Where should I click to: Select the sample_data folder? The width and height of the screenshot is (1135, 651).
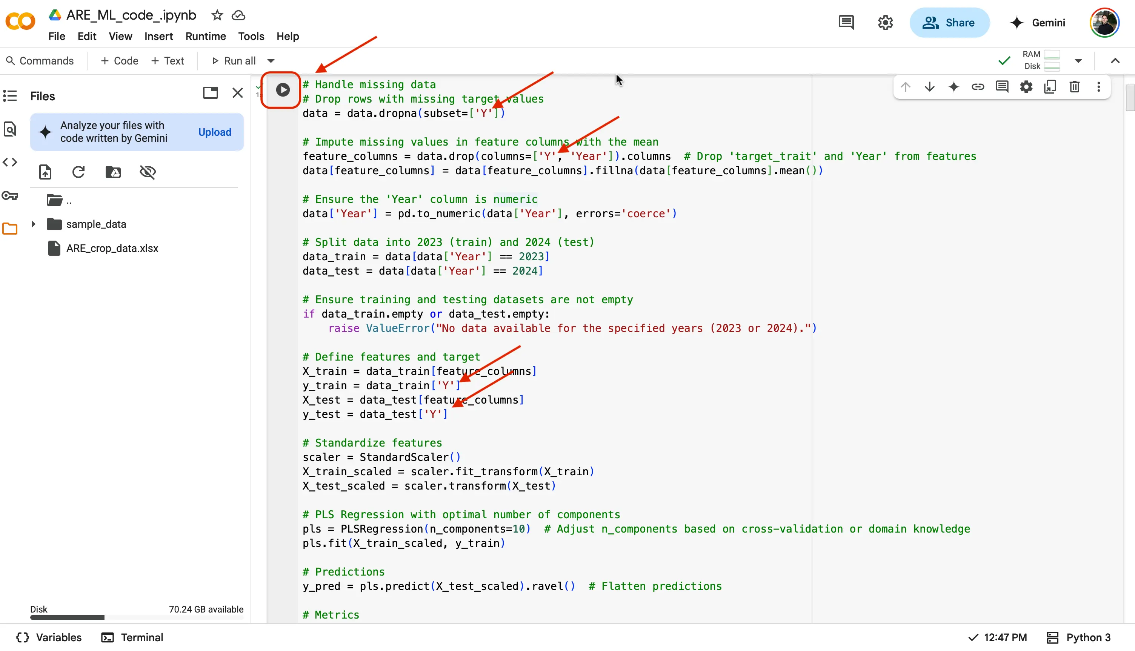(96, 224)
